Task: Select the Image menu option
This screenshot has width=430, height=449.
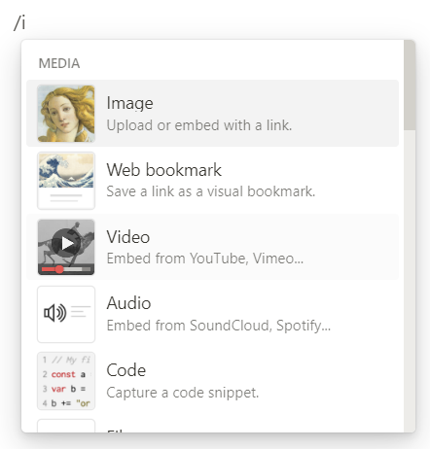Action: [212, 114]
